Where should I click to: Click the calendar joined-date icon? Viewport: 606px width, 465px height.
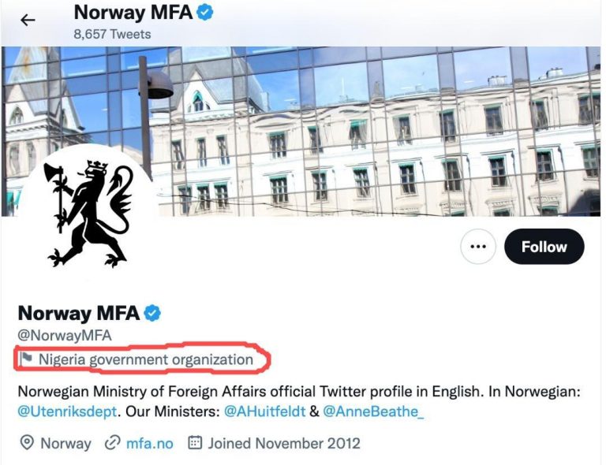pos(195,443)
